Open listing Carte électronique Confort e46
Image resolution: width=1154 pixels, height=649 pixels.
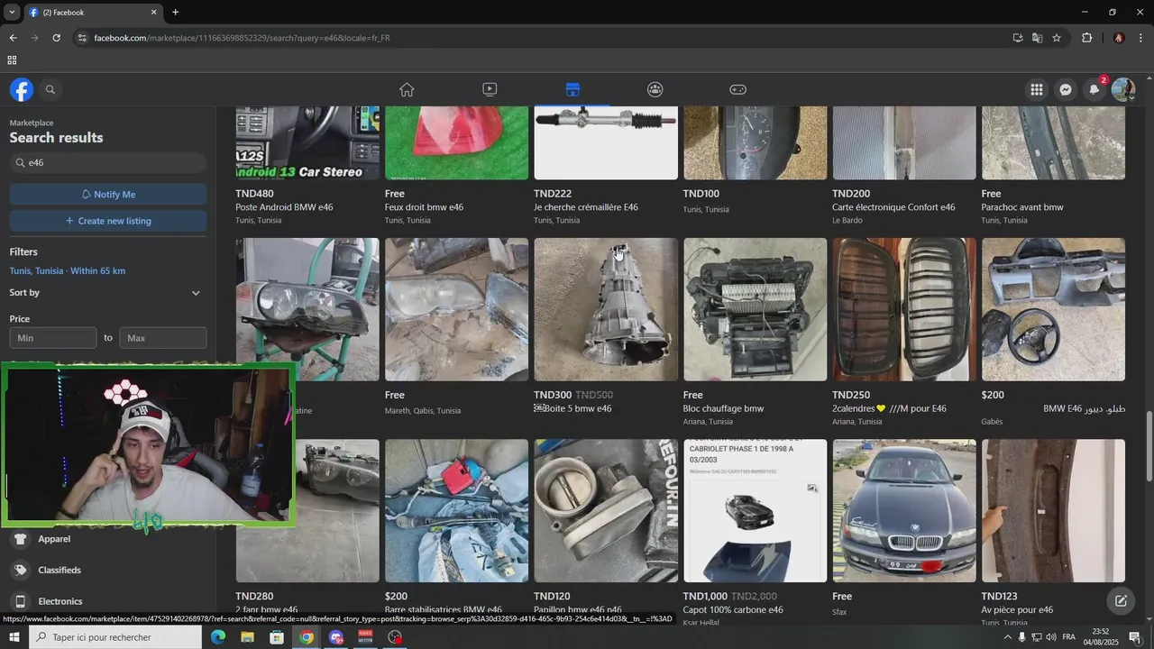click(893, 207)
